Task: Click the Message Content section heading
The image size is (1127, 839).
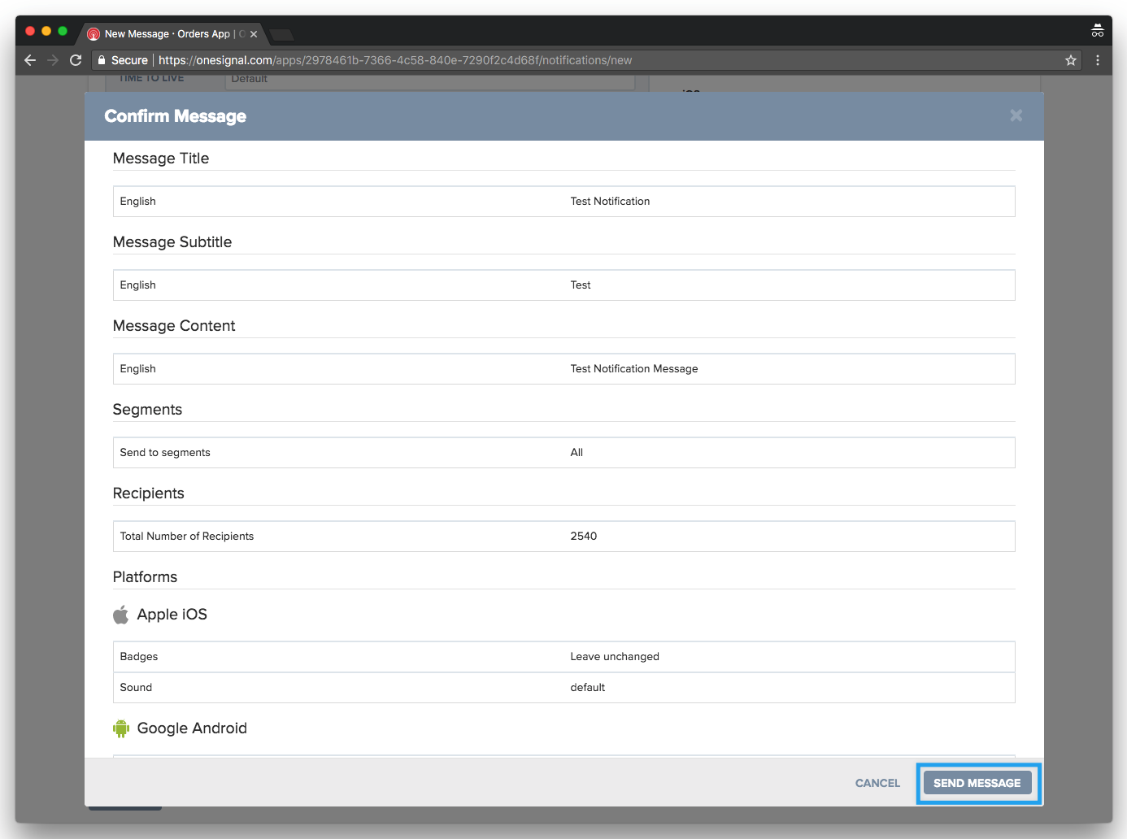Action: (x=174, y=326)
